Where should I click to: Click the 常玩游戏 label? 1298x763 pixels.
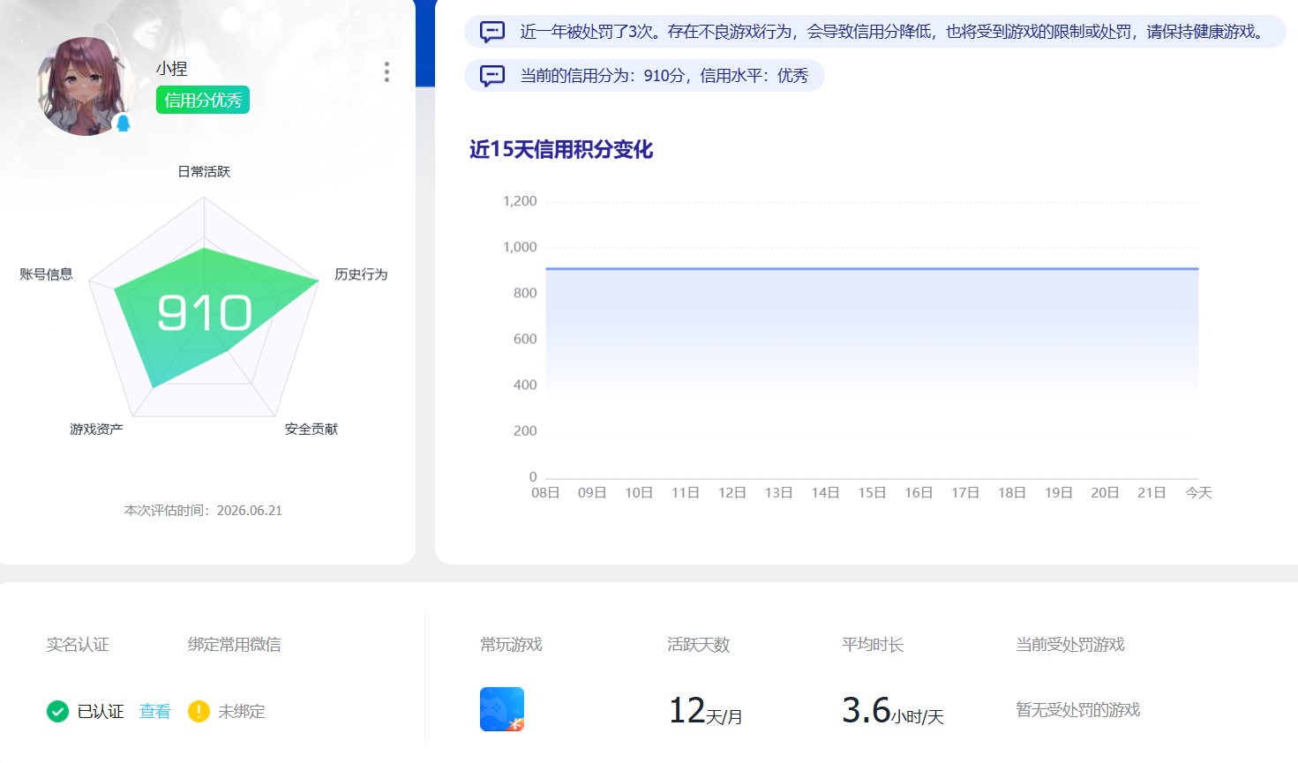tap(511, 645)
